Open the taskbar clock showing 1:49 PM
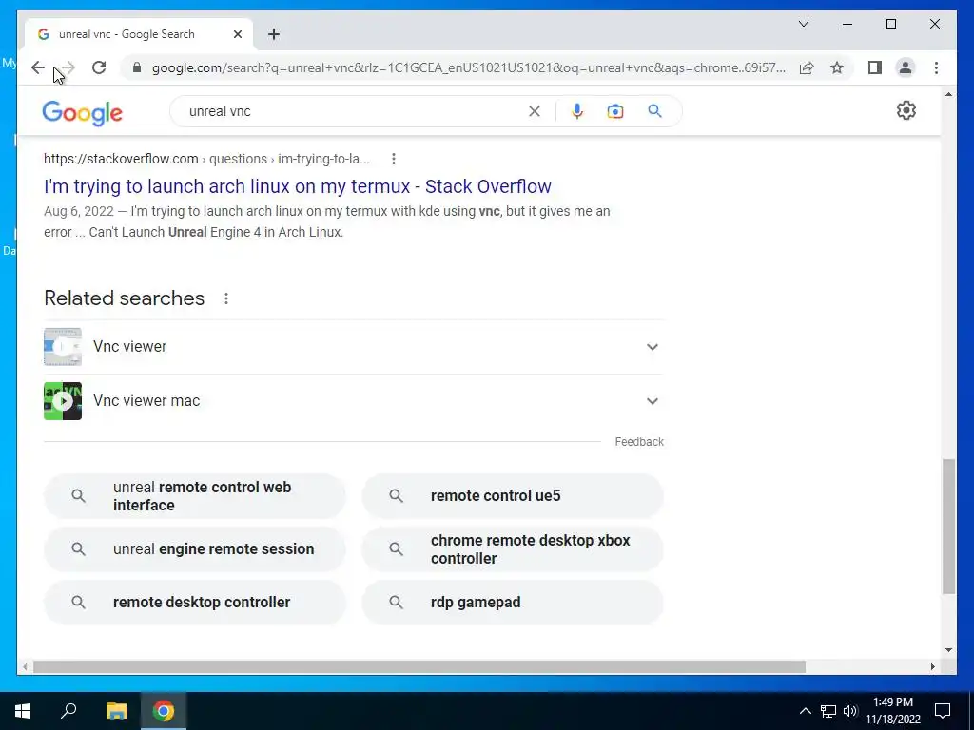This screenshot has height=730, width=974. click(893, 711)
